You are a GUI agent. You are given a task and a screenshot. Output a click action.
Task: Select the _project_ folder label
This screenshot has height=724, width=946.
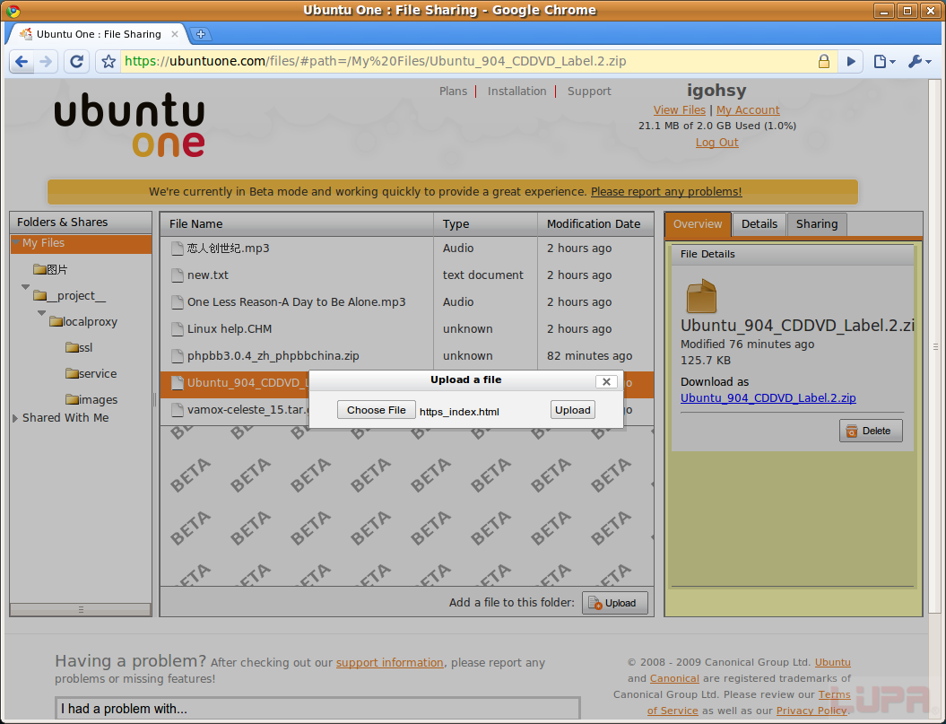coord(76,296)
